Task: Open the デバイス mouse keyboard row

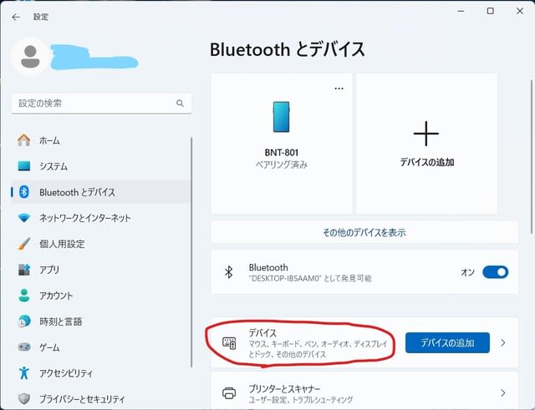Action: pyautogui.click(x=364, y=343)
